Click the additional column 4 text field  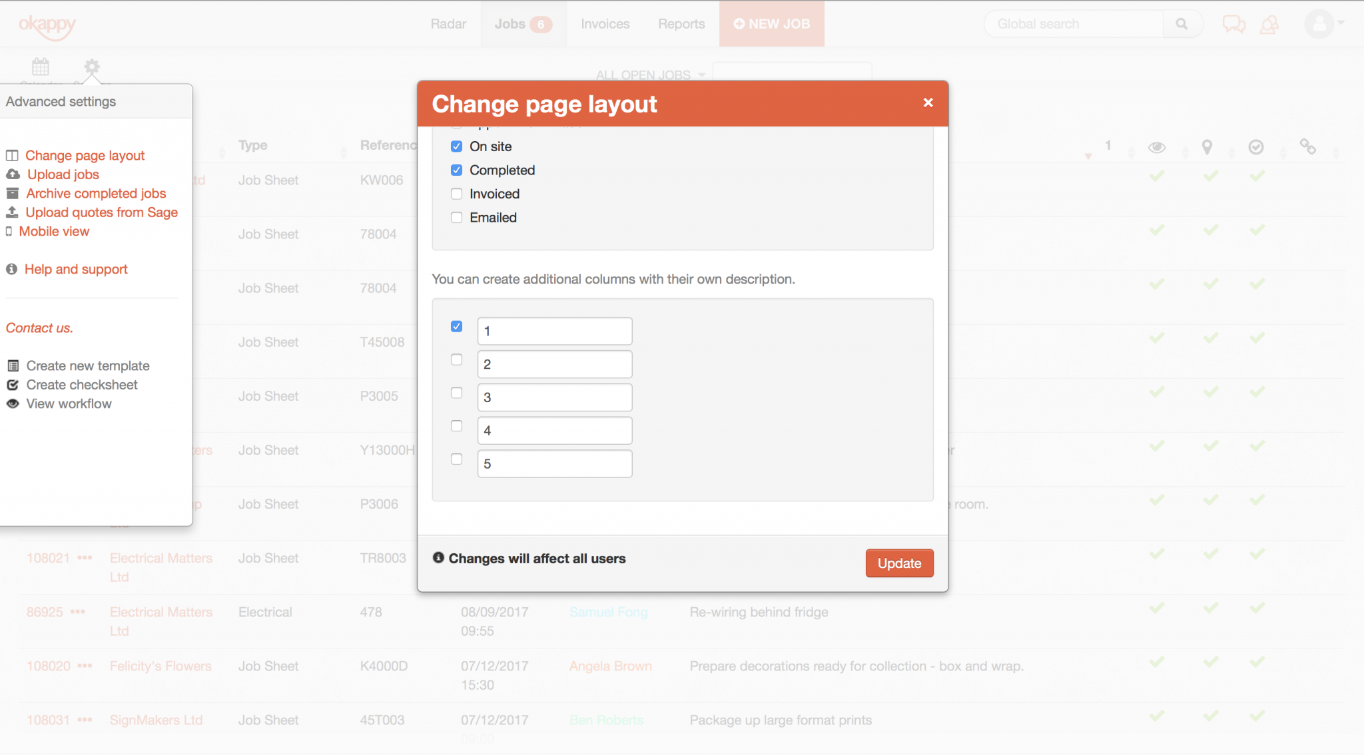point(555,431)
